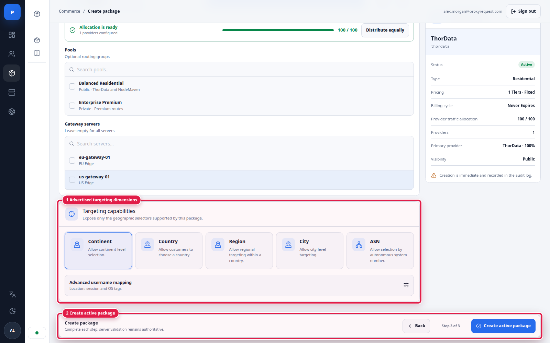Click the 'Never Expires' billing value
Image resolution: width=550 pixels, height=343 pixels.
[x=521, y=106]
